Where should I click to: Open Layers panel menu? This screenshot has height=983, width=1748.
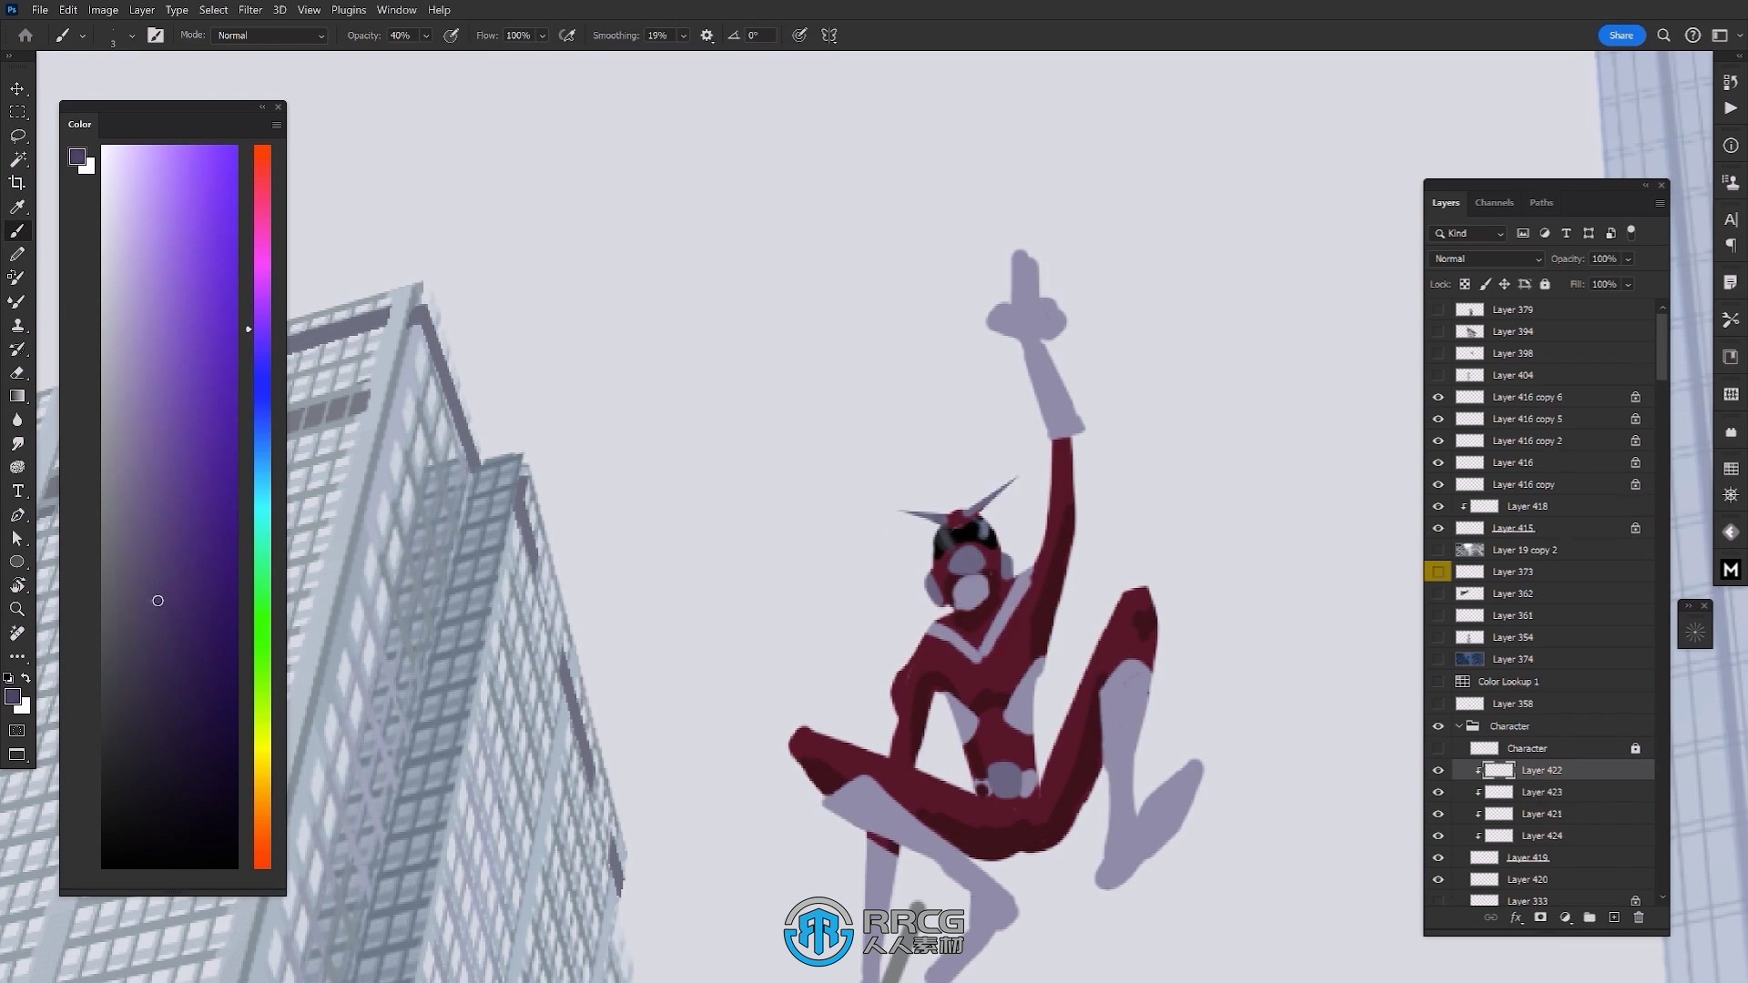[x=1660, y=203]
